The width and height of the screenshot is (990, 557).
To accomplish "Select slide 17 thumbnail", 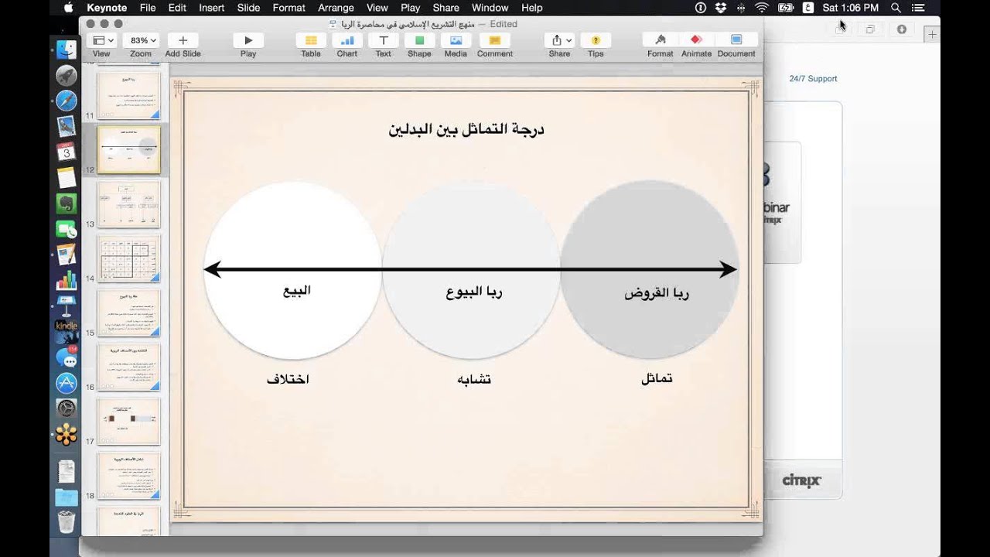I will (128, 421).
